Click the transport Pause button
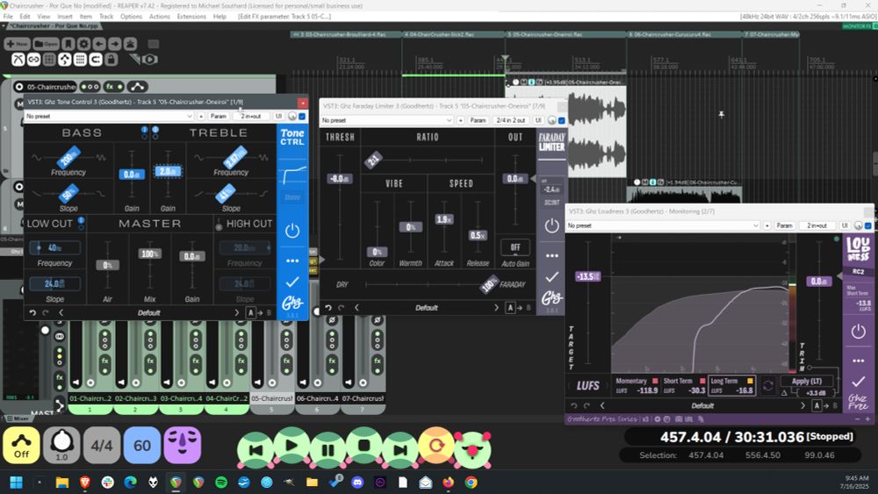This screenshot has width=878, height=494. pyautogui.click(x=328, y=449)
